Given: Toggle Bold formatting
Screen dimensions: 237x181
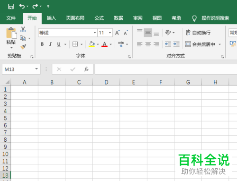Looking at the screenshot, I should 42,44.
